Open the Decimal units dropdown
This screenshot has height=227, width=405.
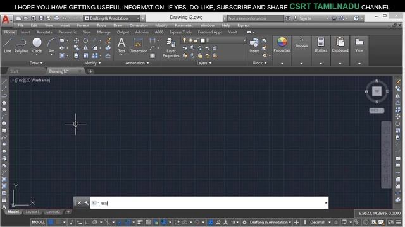(320, 222)
